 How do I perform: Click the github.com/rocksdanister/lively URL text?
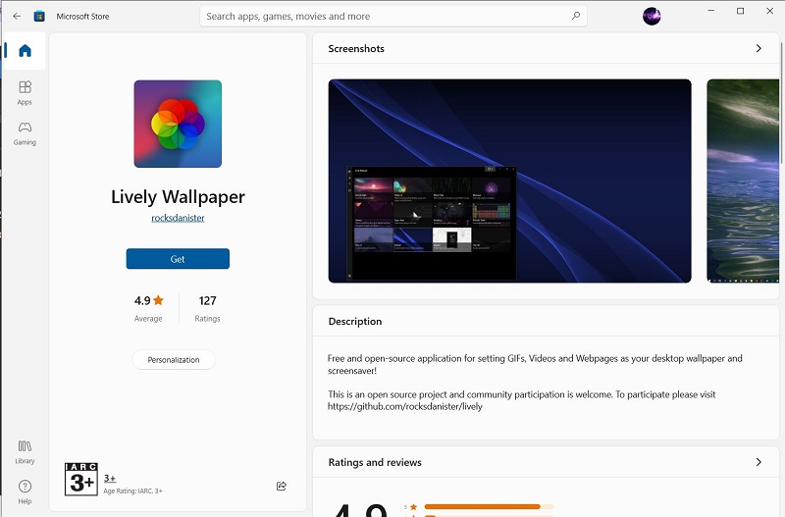(x=405, y=406)
